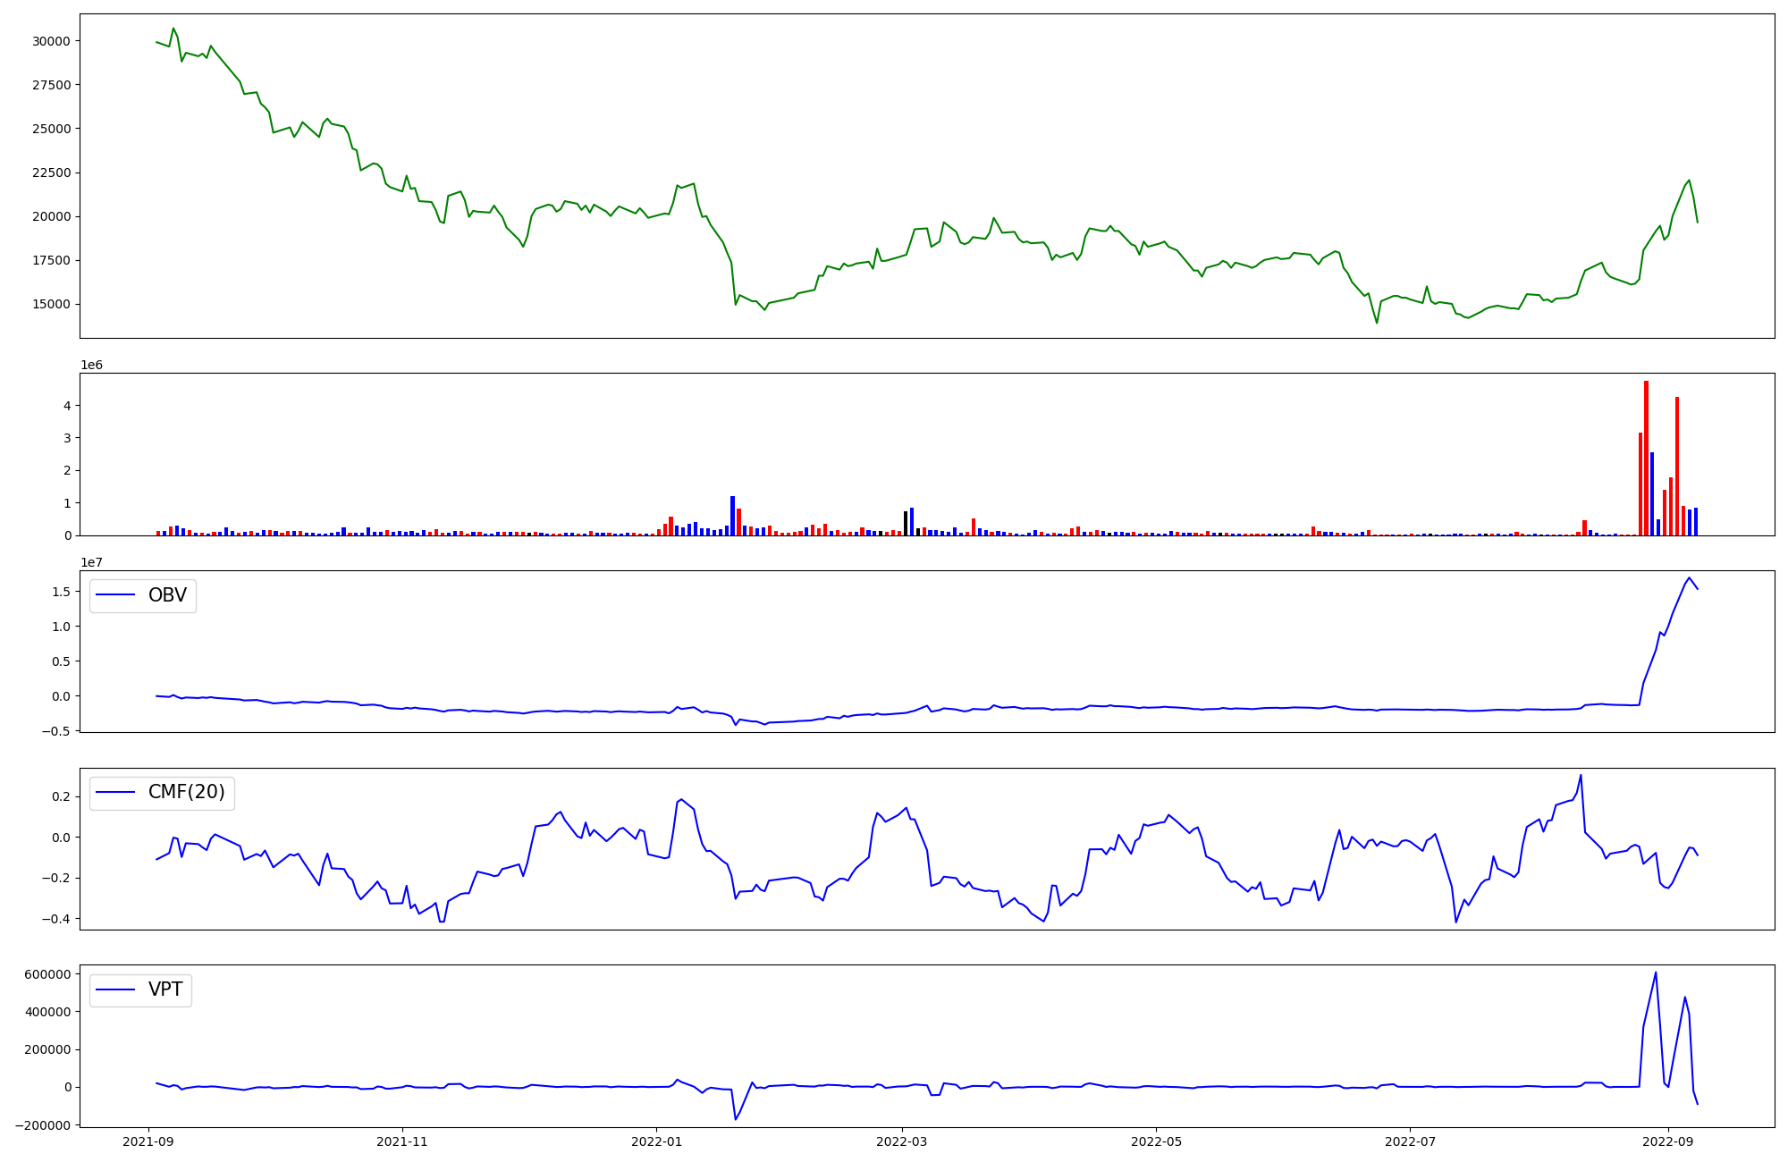Click the blue line sample in OBV legend
This screenshot has height=1162, width=1788.
(115, 595)
